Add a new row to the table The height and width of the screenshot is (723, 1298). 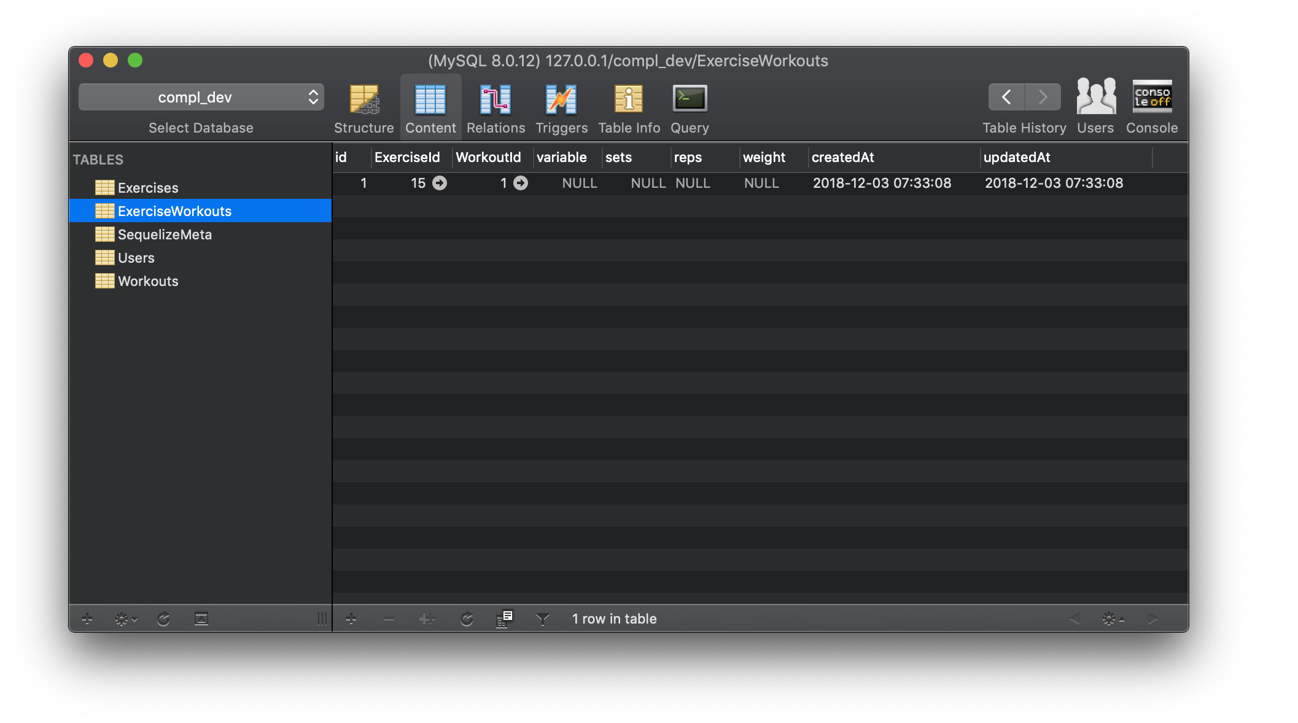point(351,619)
